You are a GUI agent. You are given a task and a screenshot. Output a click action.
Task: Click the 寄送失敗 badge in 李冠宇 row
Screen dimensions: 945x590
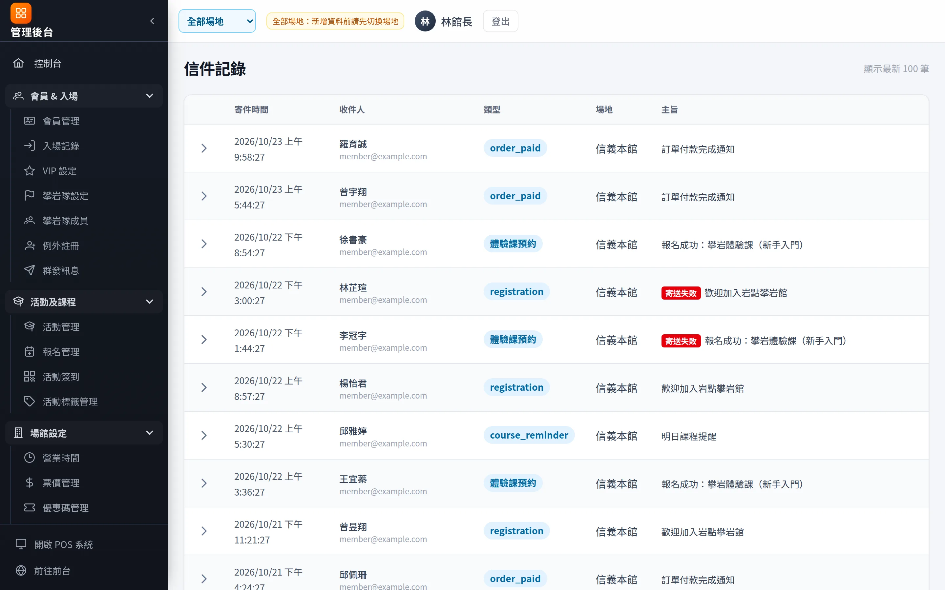(x=681, y=341)
